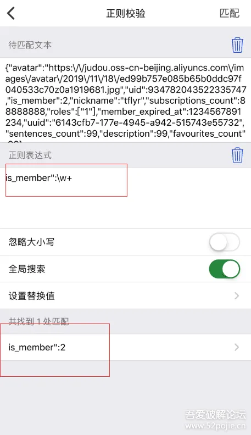Open the is_member":2 match result
Screen dimensions: 251x435
[x=125, y=347]
